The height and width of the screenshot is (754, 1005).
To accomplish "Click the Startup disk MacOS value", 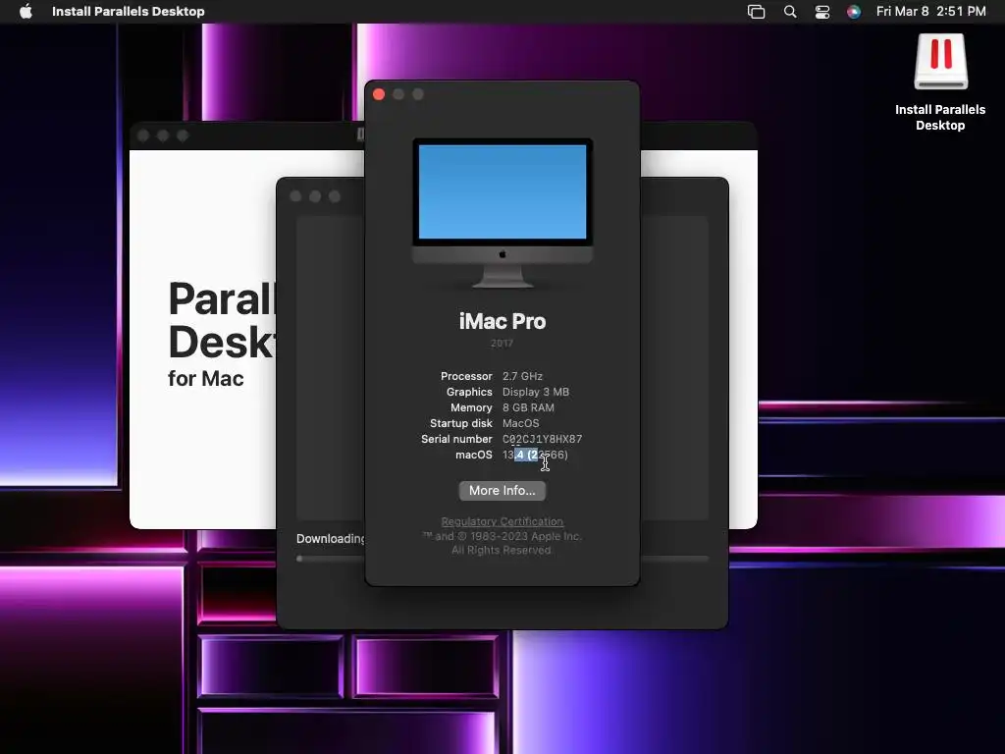I will point(521,423).
